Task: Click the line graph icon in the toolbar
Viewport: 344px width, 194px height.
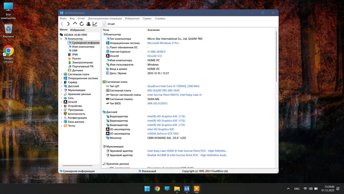Action: 95,24
